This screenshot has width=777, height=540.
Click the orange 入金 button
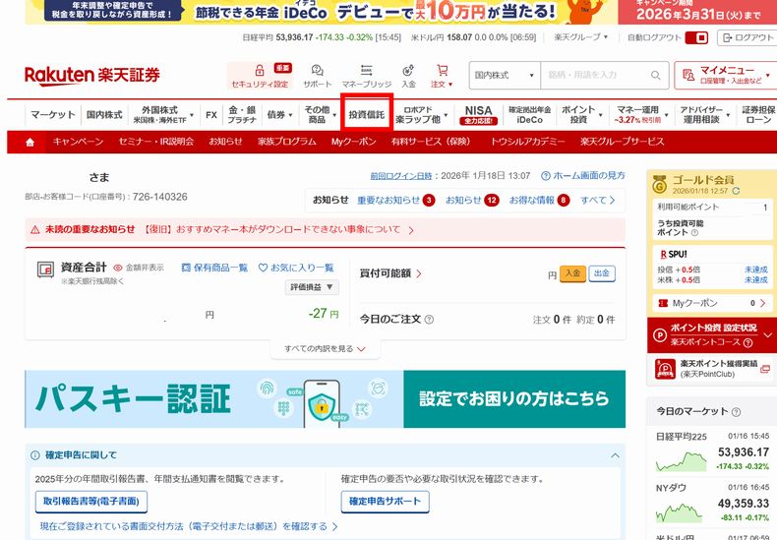(x=572, y=273)
